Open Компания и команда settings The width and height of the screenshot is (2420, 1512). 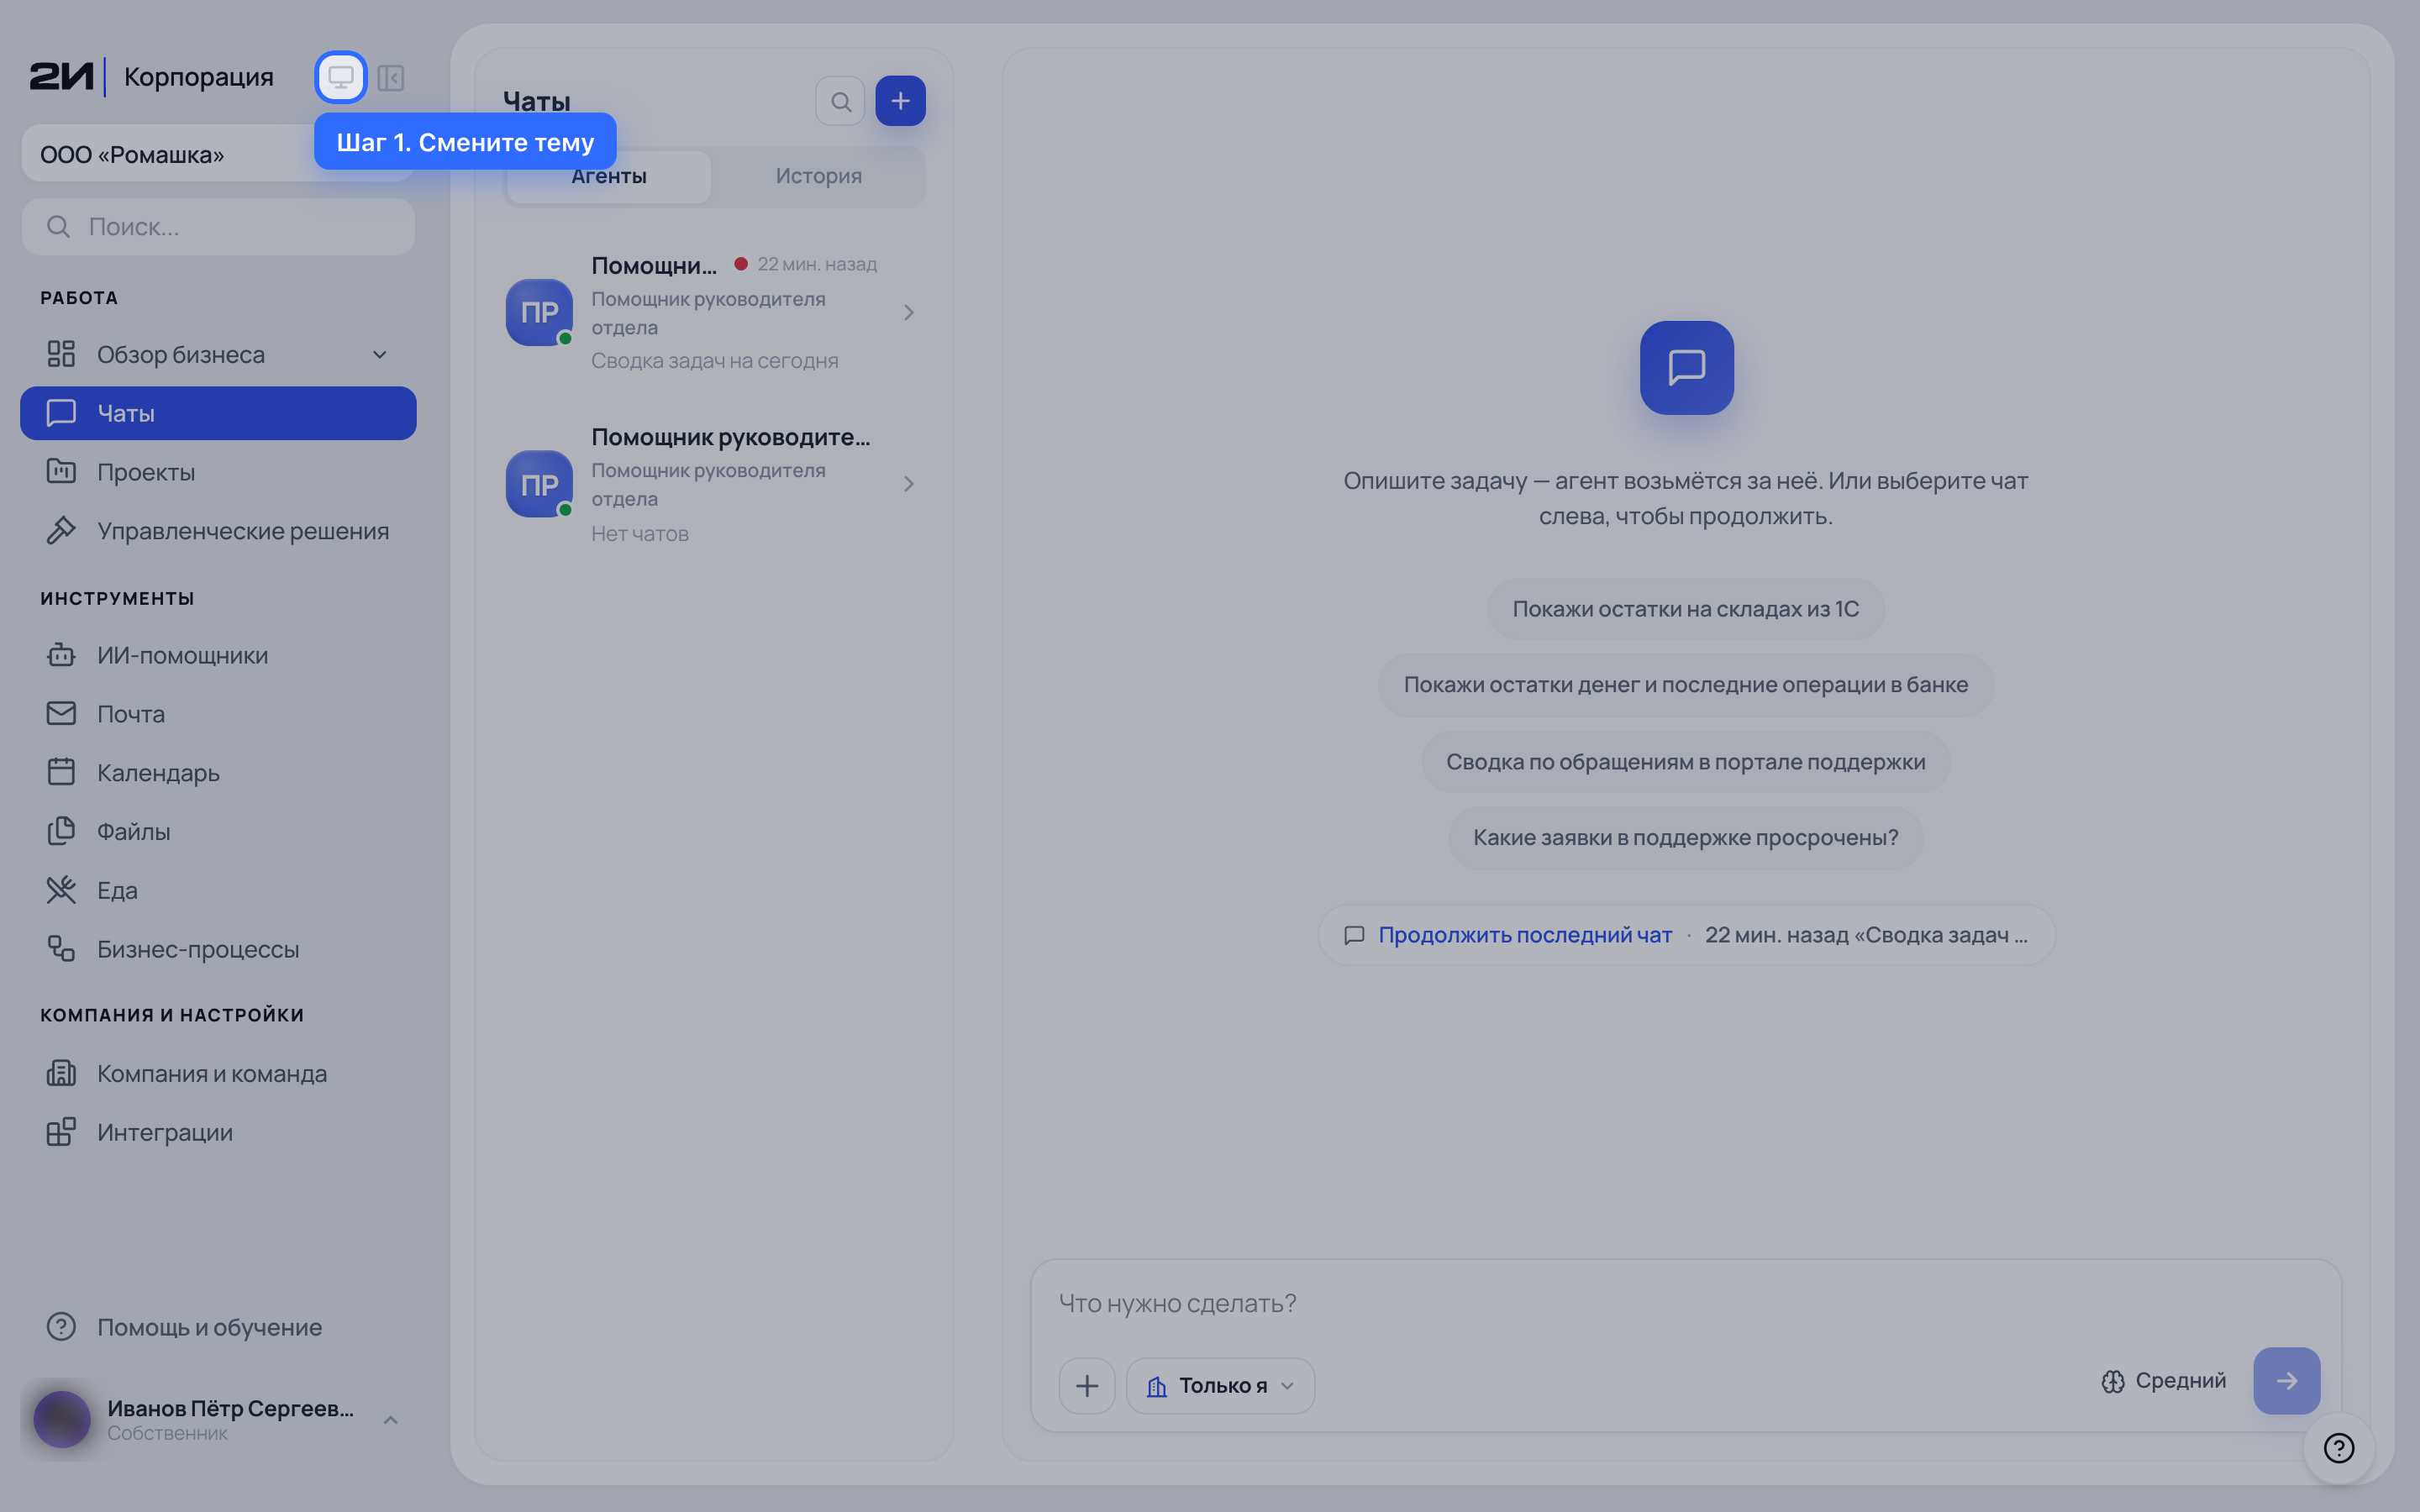coord(218,1073)
